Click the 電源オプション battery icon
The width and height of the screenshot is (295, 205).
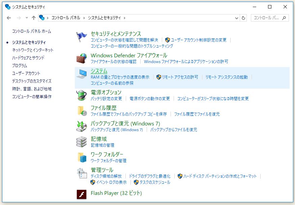click(x=82, y=95)
